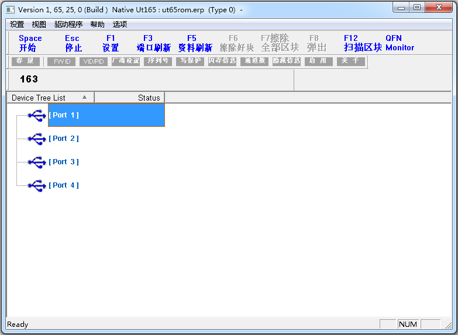Click the USB icon beside Port 3

point(37,162)
